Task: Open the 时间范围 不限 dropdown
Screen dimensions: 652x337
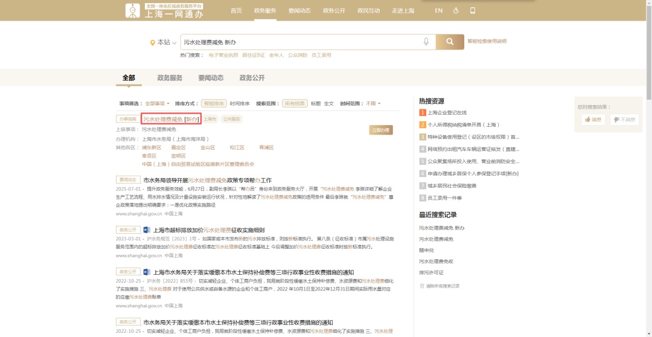Action: point(373,103)
